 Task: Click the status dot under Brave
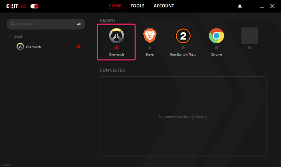point(150,48)
